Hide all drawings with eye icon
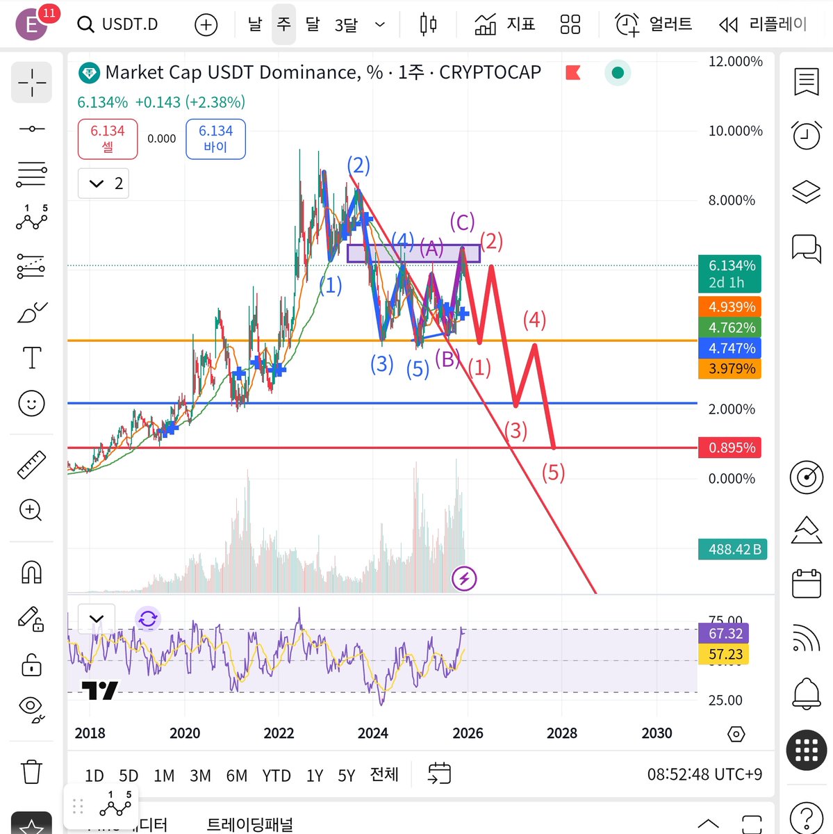 click(x=32, y=709)
